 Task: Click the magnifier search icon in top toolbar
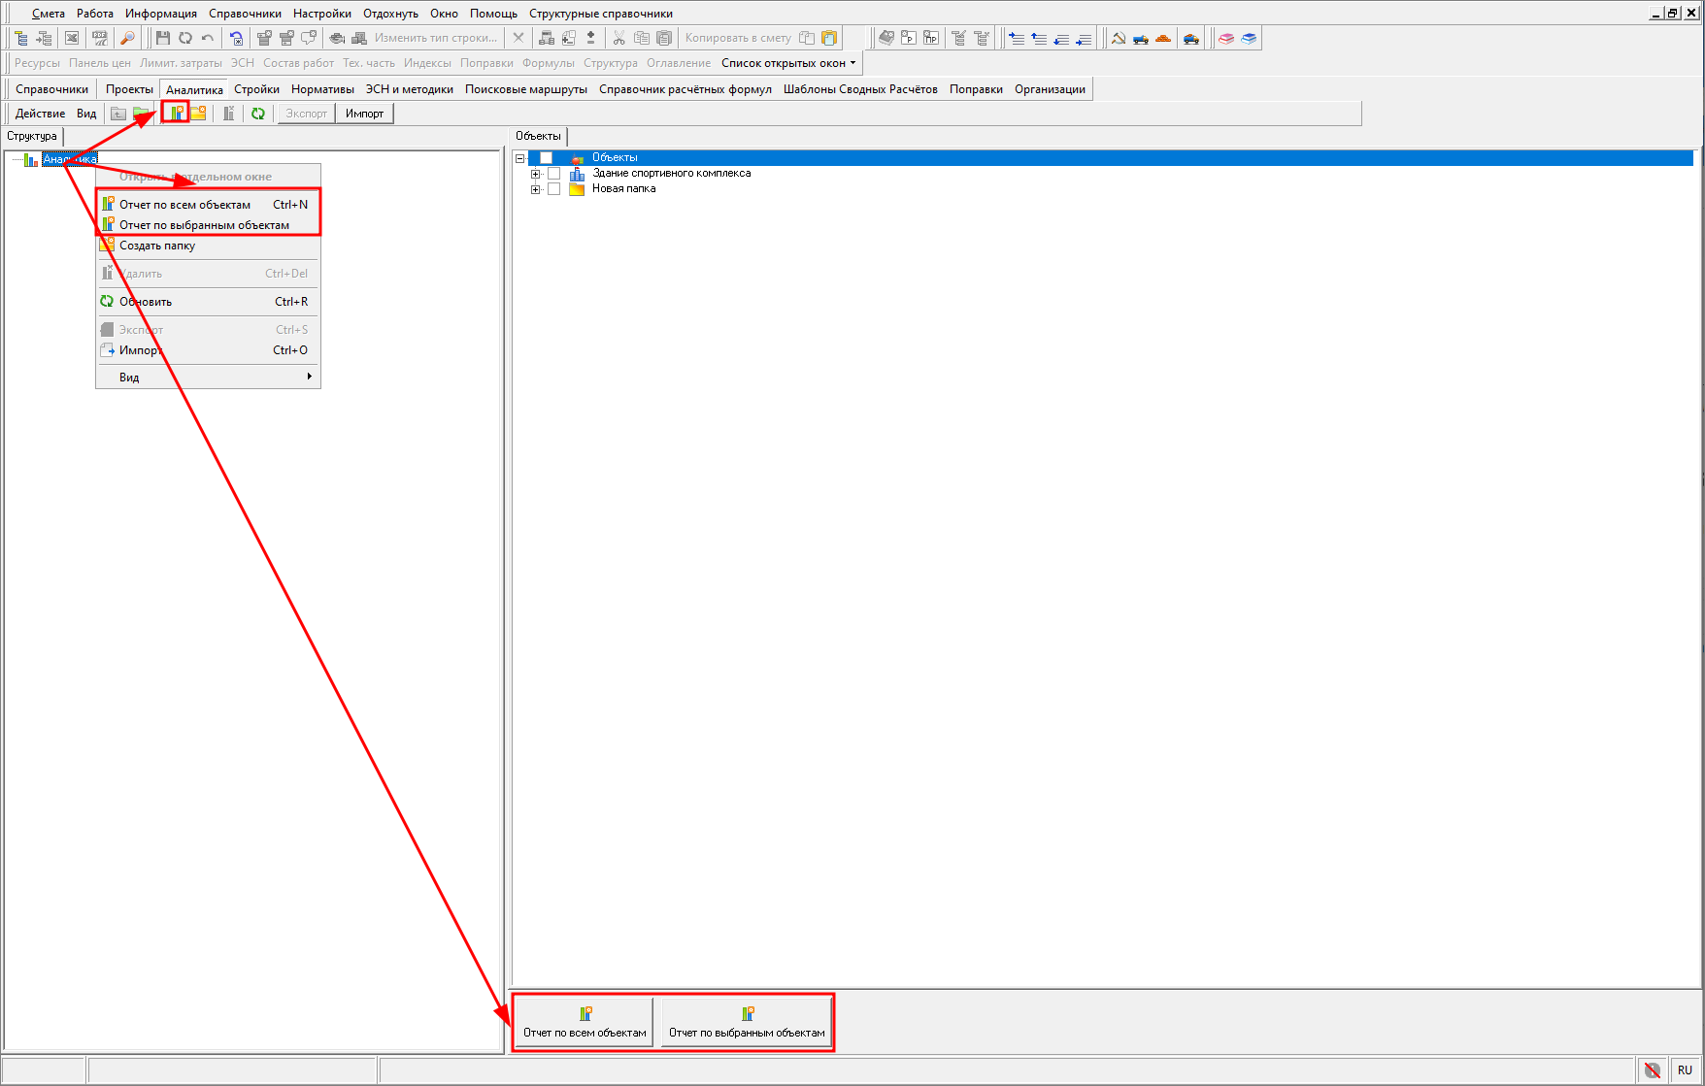pyautogui.click(x=127, y=39)
